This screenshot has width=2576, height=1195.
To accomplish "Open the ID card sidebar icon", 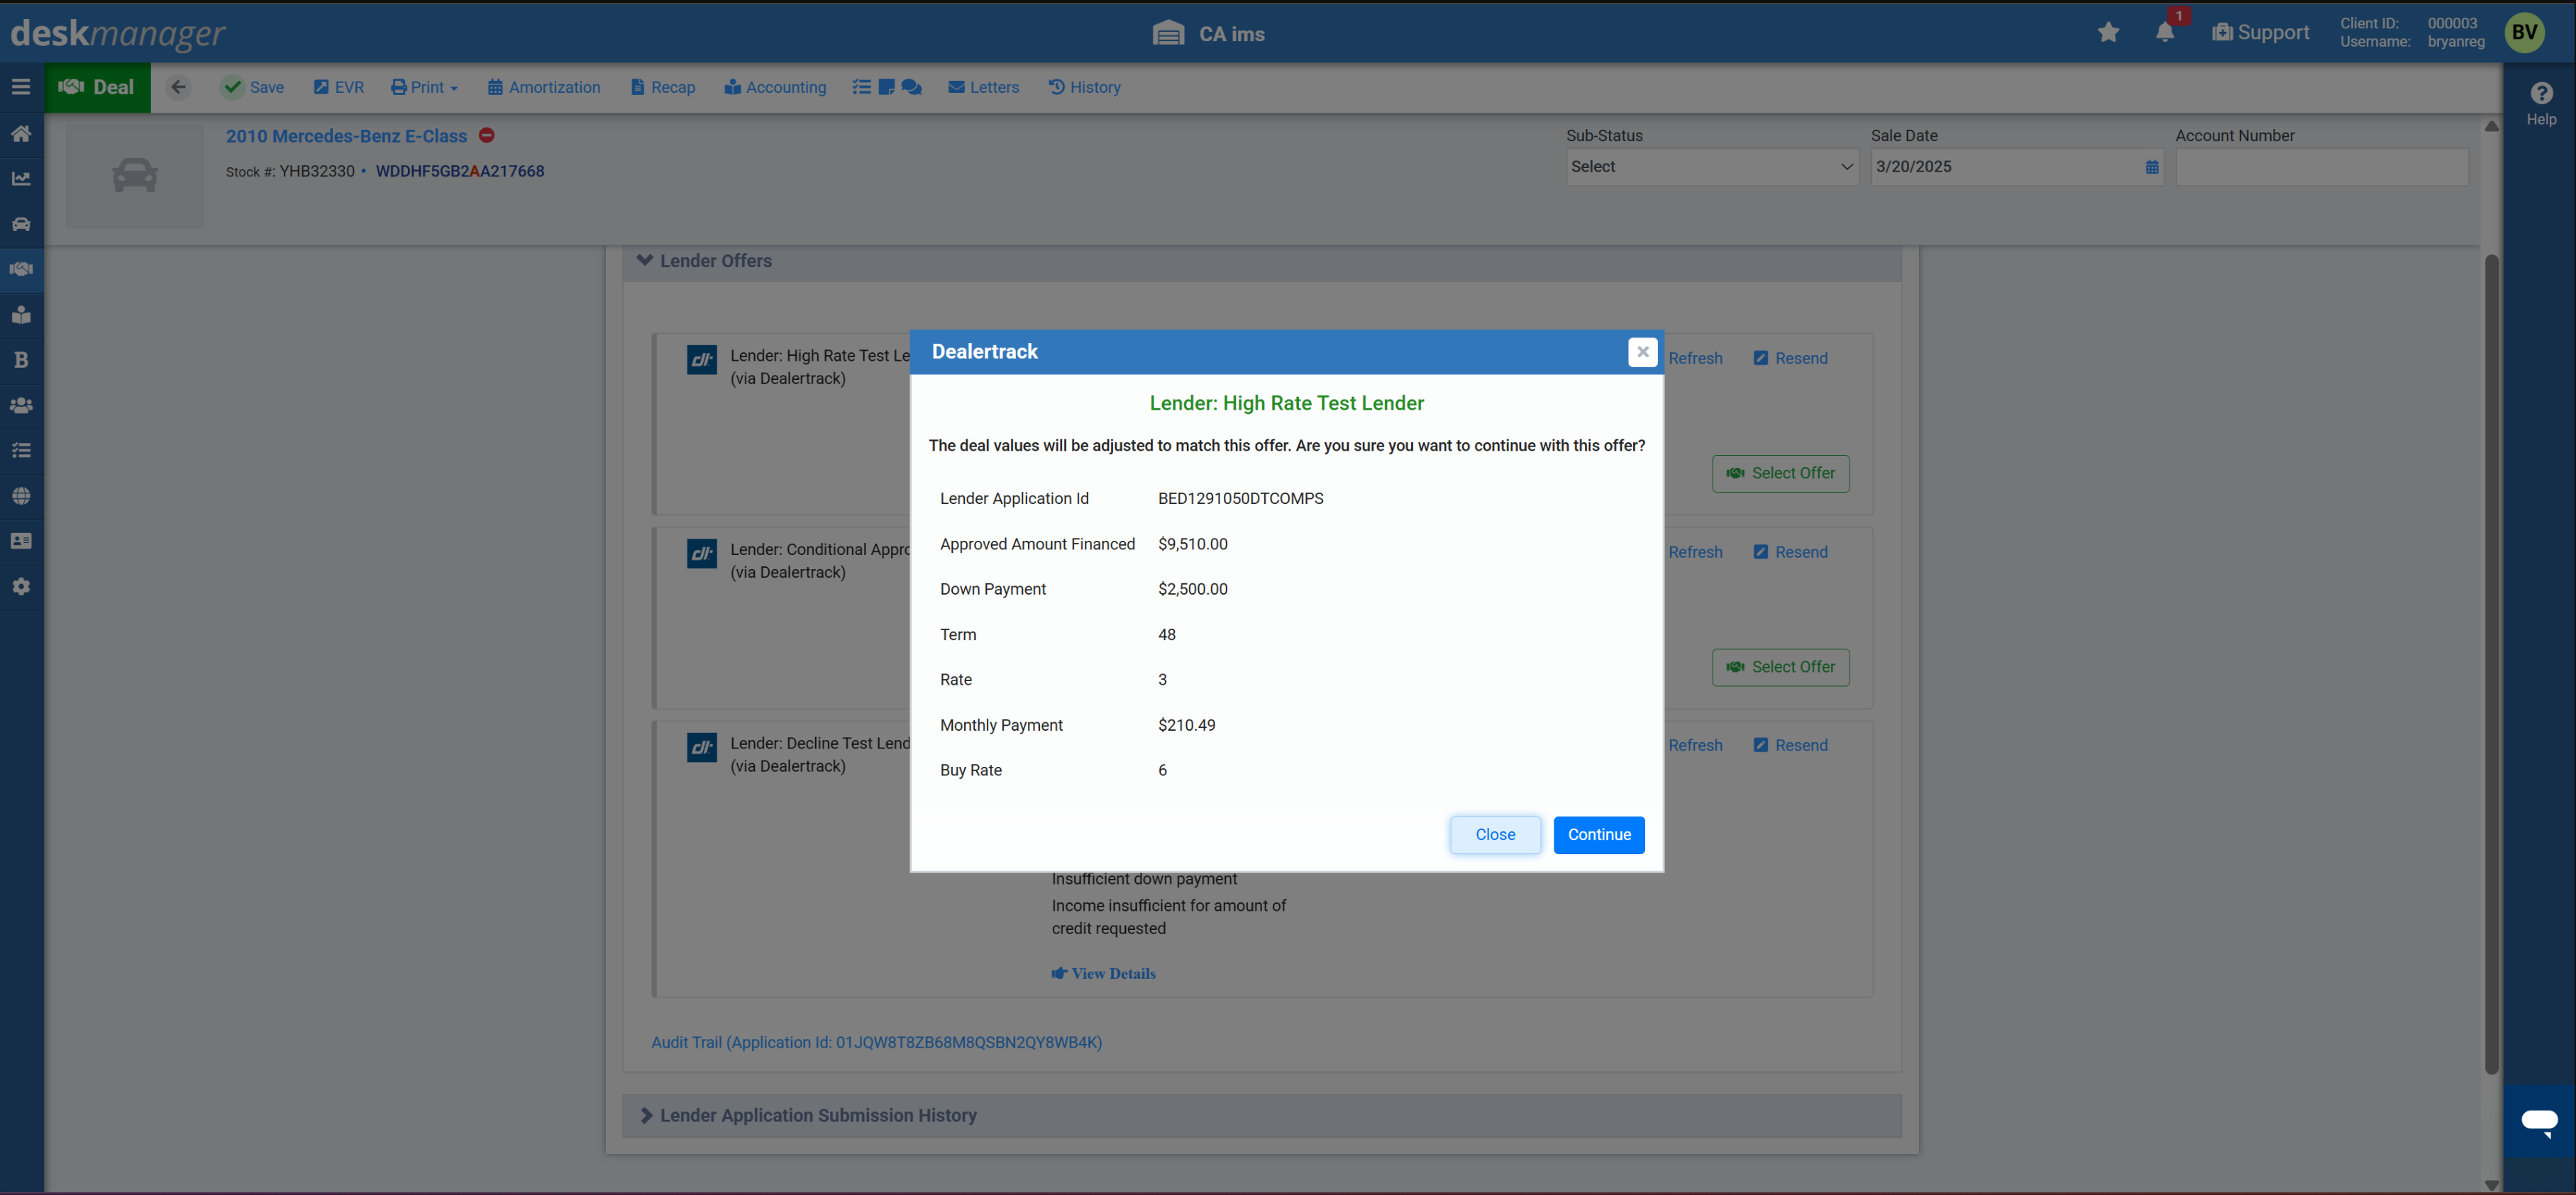I will point(21,541).
